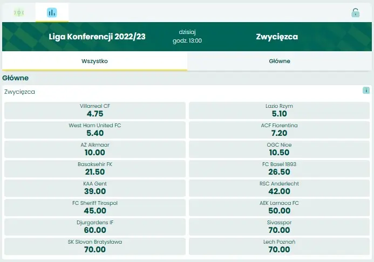Screen dimensions: 374x262
Task: Switch to the Główne tab
Action: pyautogui.click(x=280, y=61)
